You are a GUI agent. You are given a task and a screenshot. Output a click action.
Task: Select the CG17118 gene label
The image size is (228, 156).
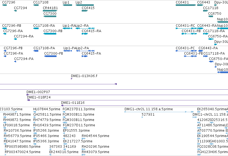tap(211, 8)
